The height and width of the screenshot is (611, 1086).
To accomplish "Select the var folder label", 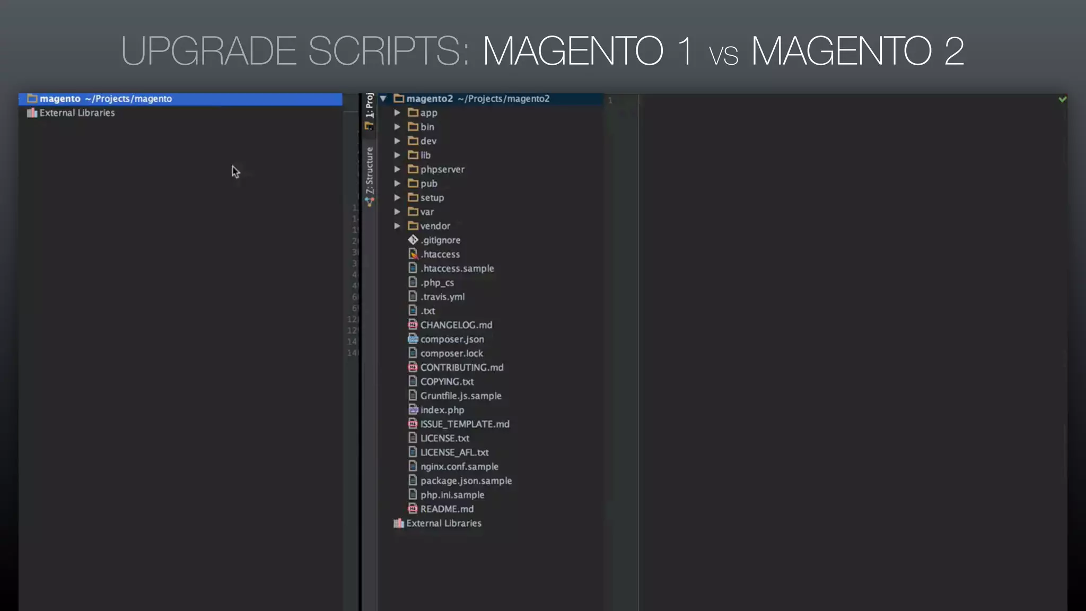I will tap(427, 212).
